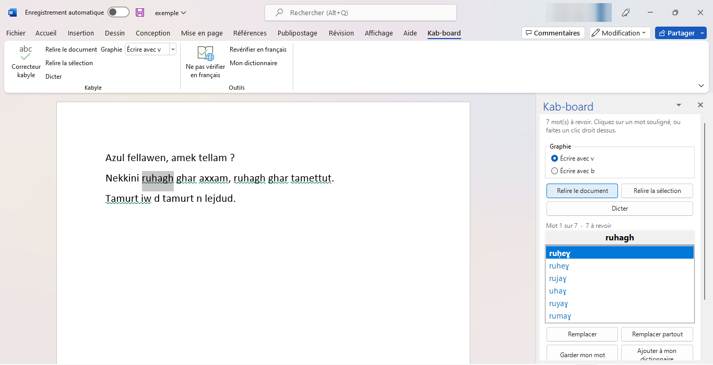713x365 pixels.
Task: Close the Kab-board side panel
Action: 700,105
